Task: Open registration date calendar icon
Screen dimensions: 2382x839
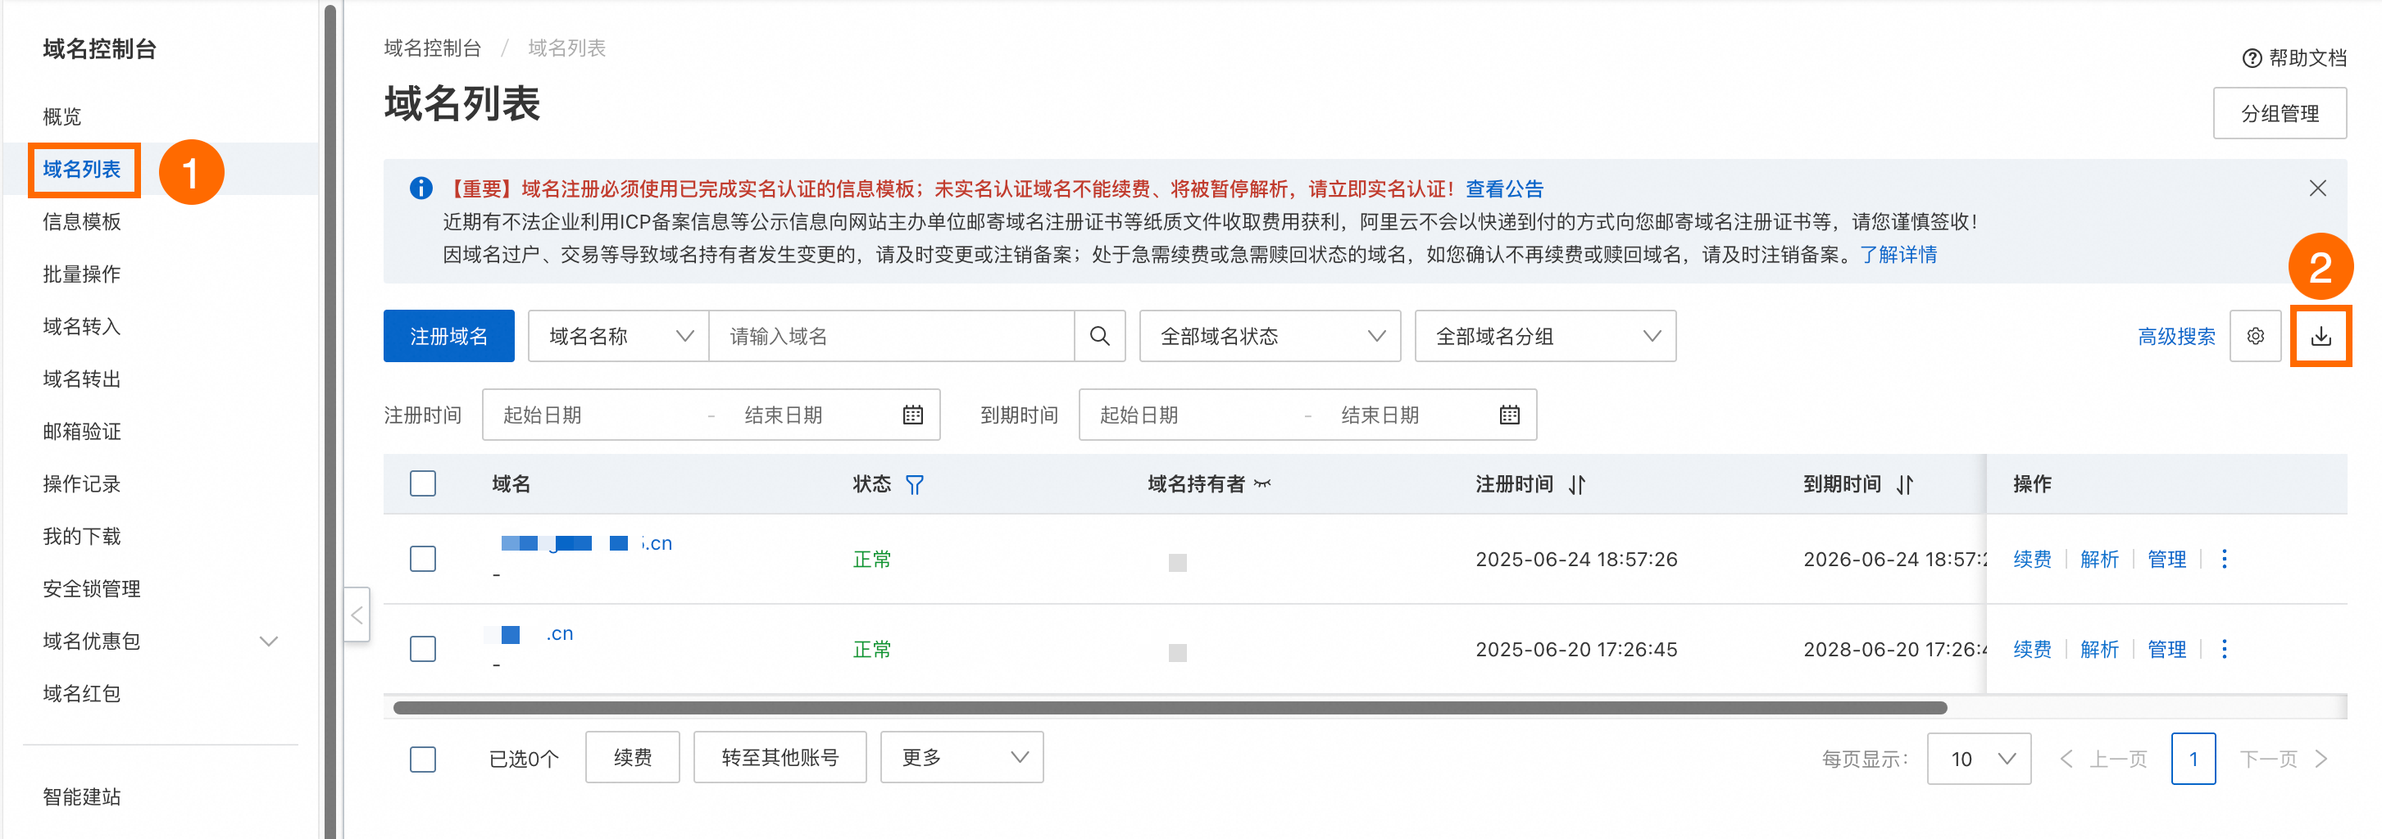Action: click(912, 415)
